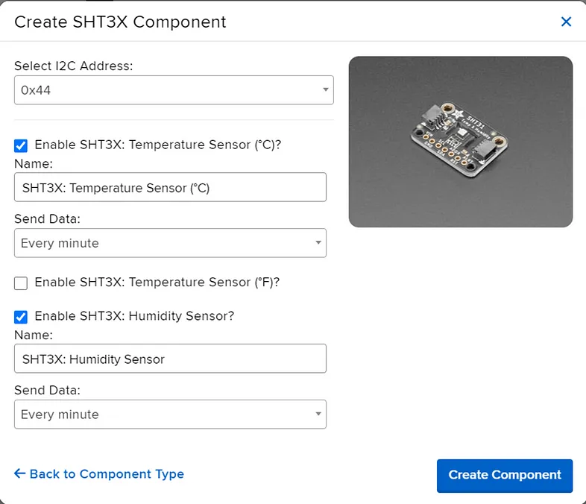
Task: Go Back to Component Type
Action: pos(99,473)
